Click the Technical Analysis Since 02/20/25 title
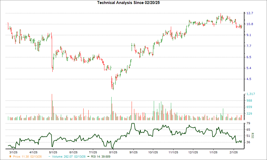 (129, 3)
